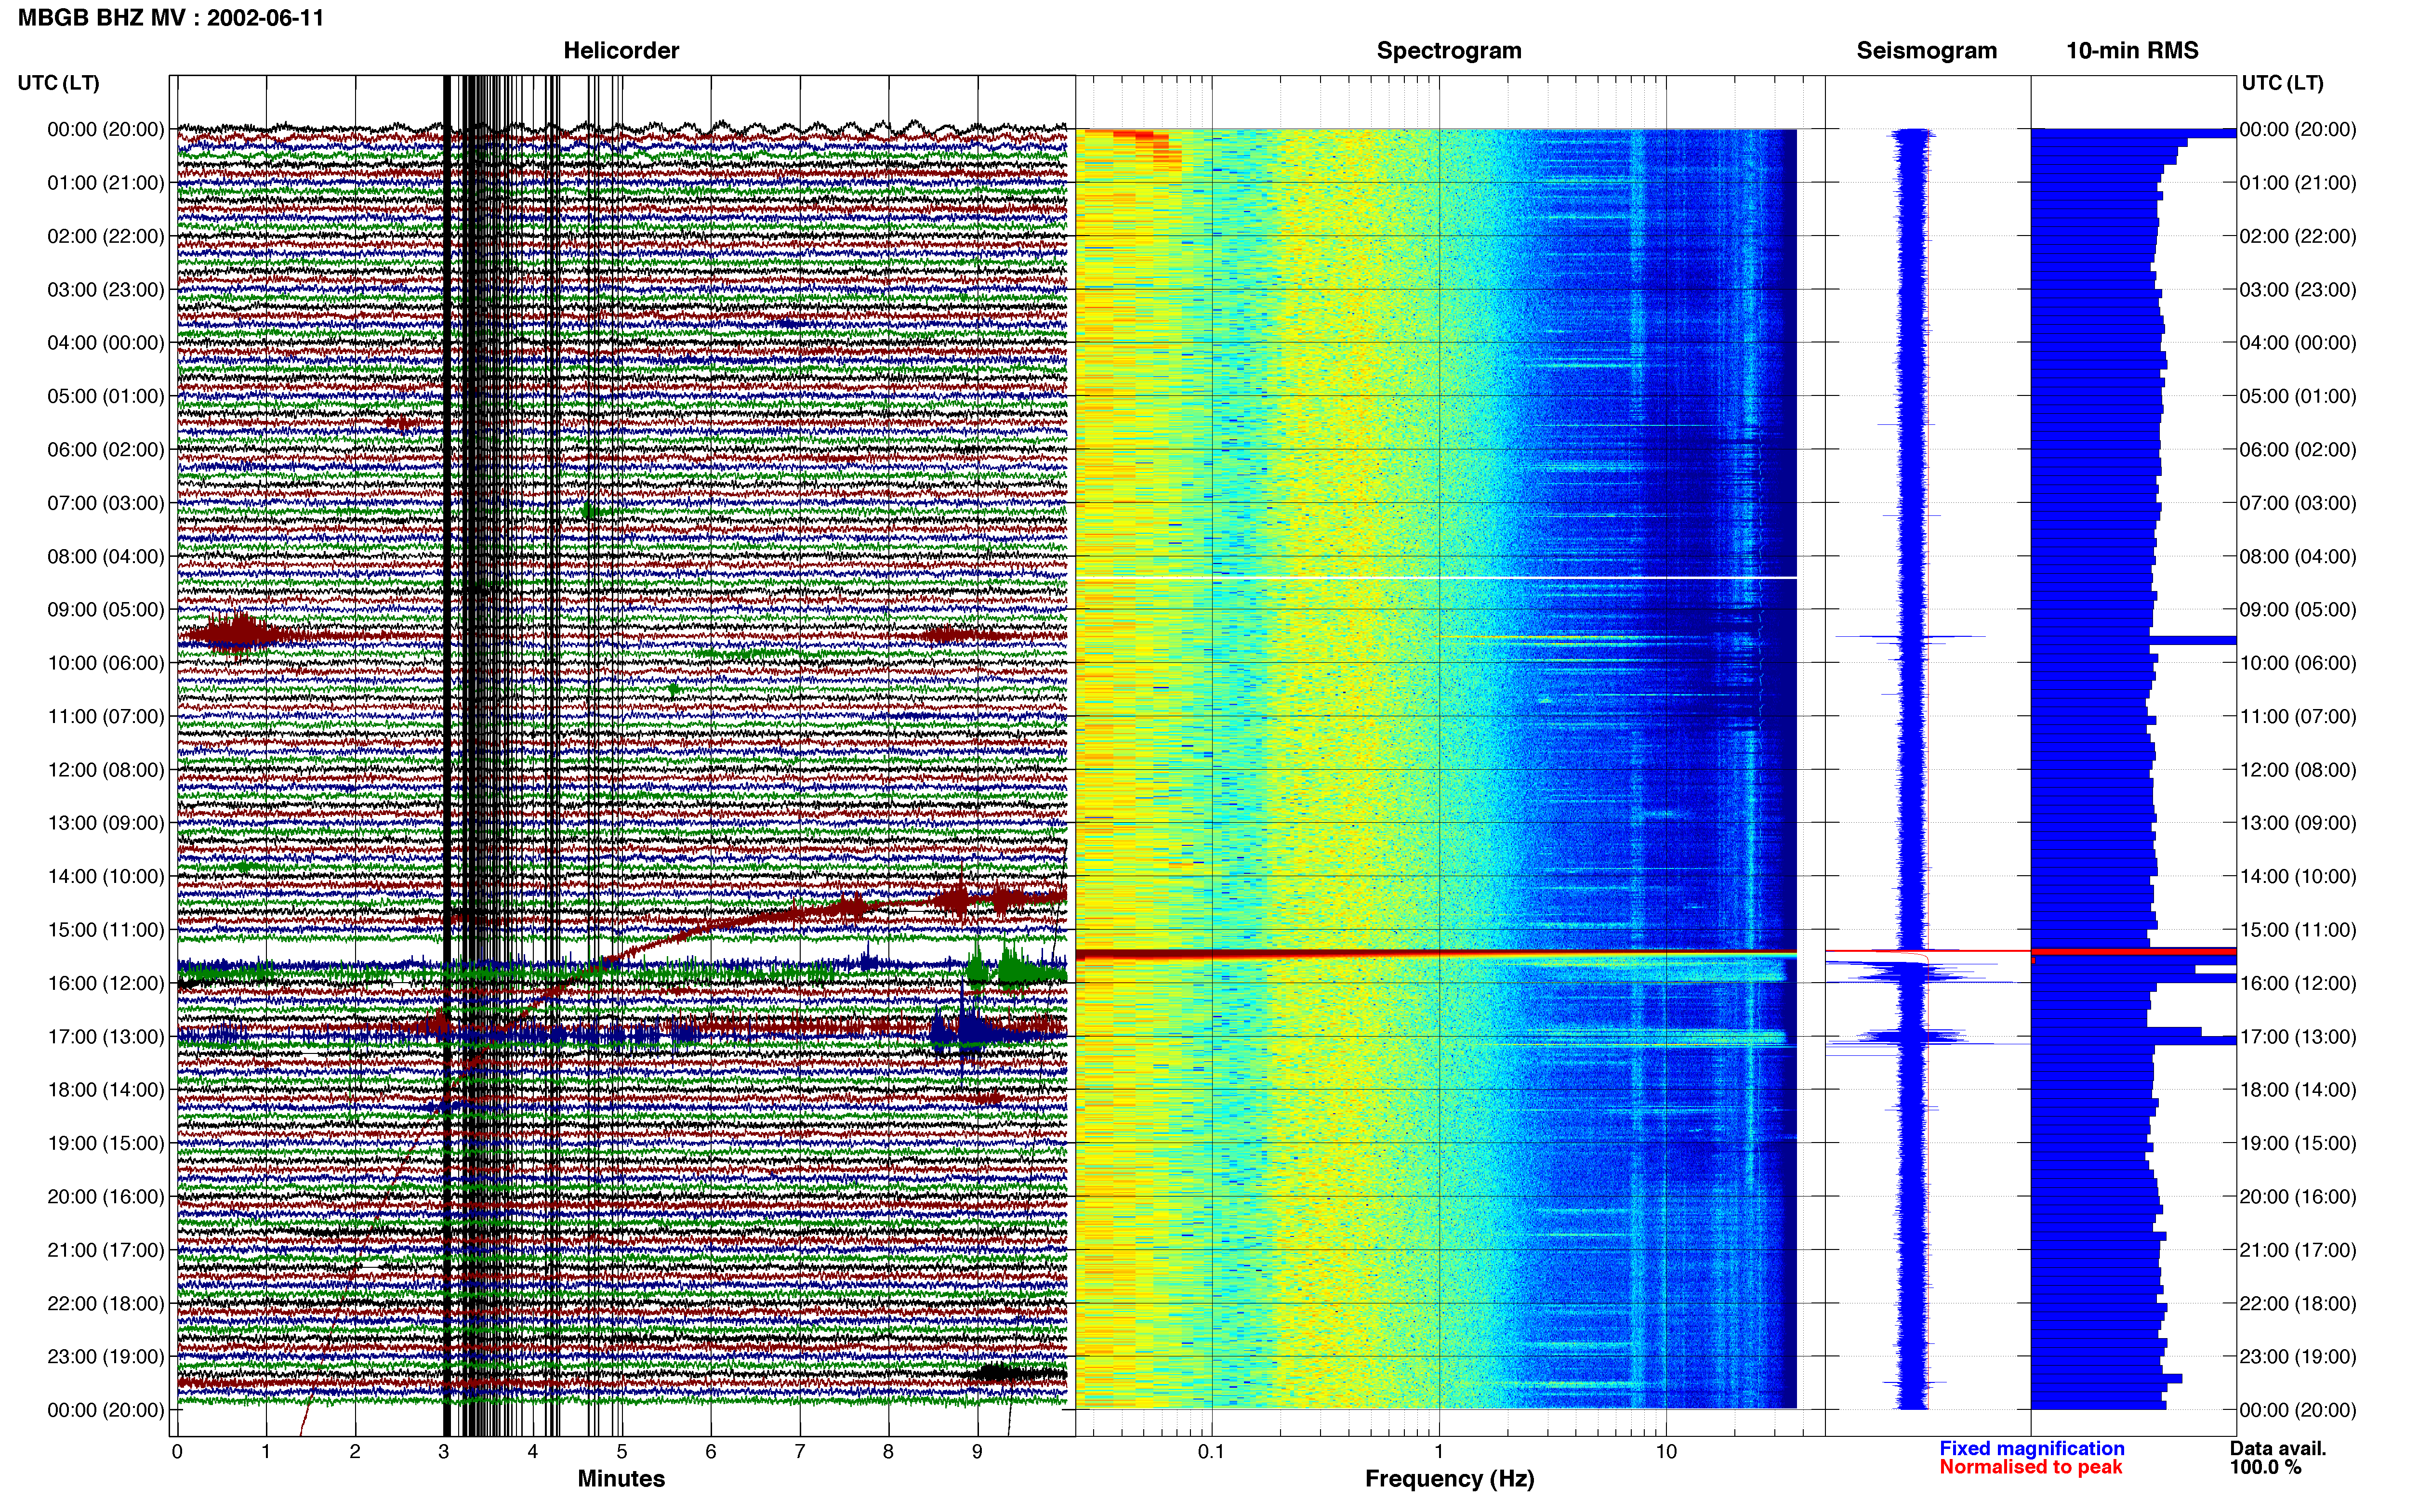Select the 'Helicorder' panel heading
Viewport: 2418px width, 1512px height.
(621, 50)
